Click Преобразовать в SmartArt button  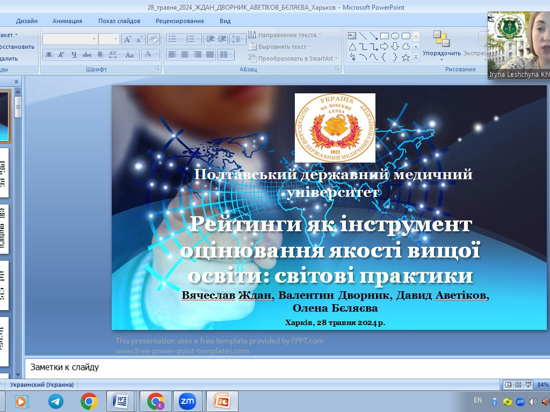(x=293, y=58)
